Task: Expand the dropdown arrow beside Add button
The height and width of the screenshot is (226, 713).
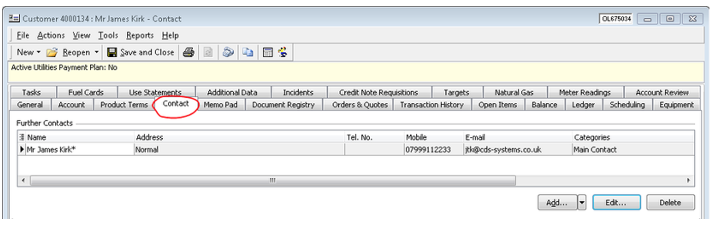Action: [582, 203]
